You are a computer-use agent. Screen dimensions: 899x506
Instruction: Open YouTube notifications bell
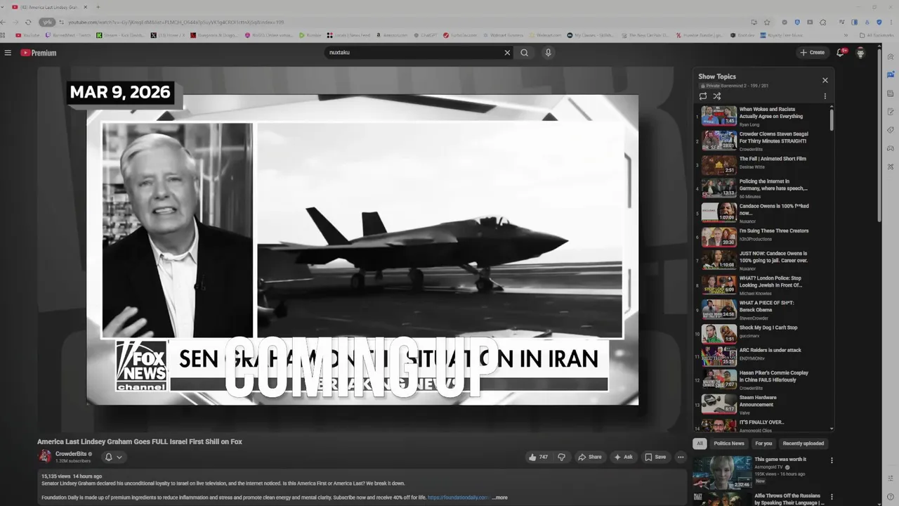coord(841,53)
